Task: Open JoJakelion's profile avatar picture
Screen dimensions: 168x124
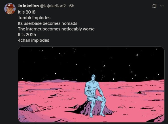Action: tap(10, 9)
